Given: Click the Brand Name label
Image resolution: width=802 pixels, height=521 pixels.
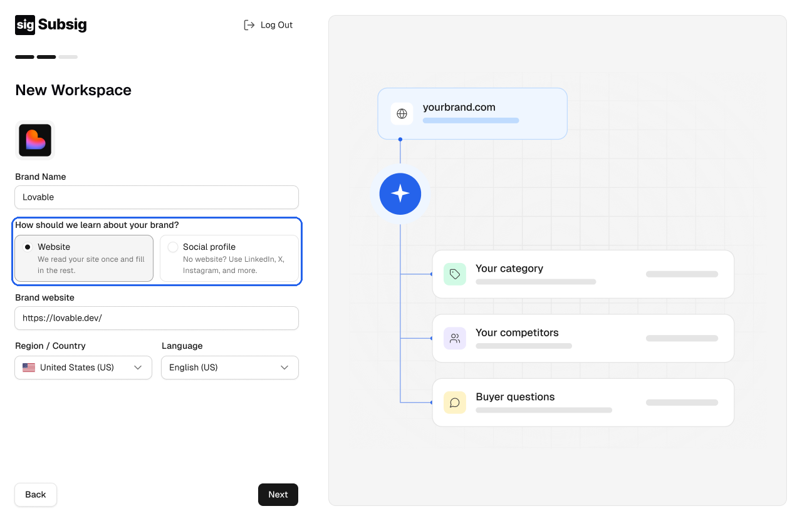Looking at the screenshot, I should pos(41,177).
